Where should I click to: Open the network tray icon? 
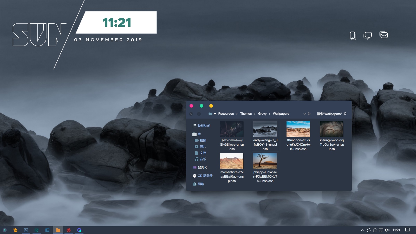tap(381, 230)
